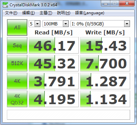Click the Write [MB/s] column header

pyautogui.click(x=105, y=33)
